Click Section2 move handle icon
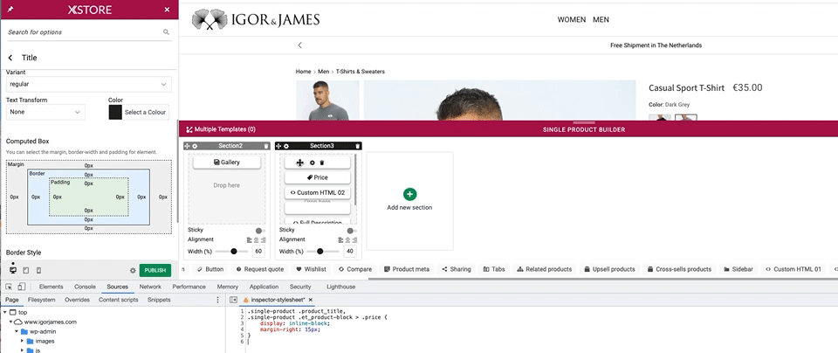 click(x=188, y=146)
